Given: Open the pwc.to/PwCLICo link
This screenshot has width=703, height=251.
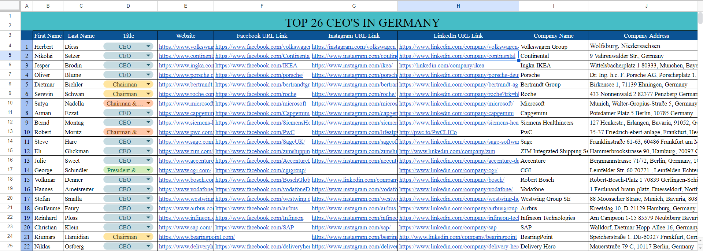Looking at the screenshot, I should [428, 132].
